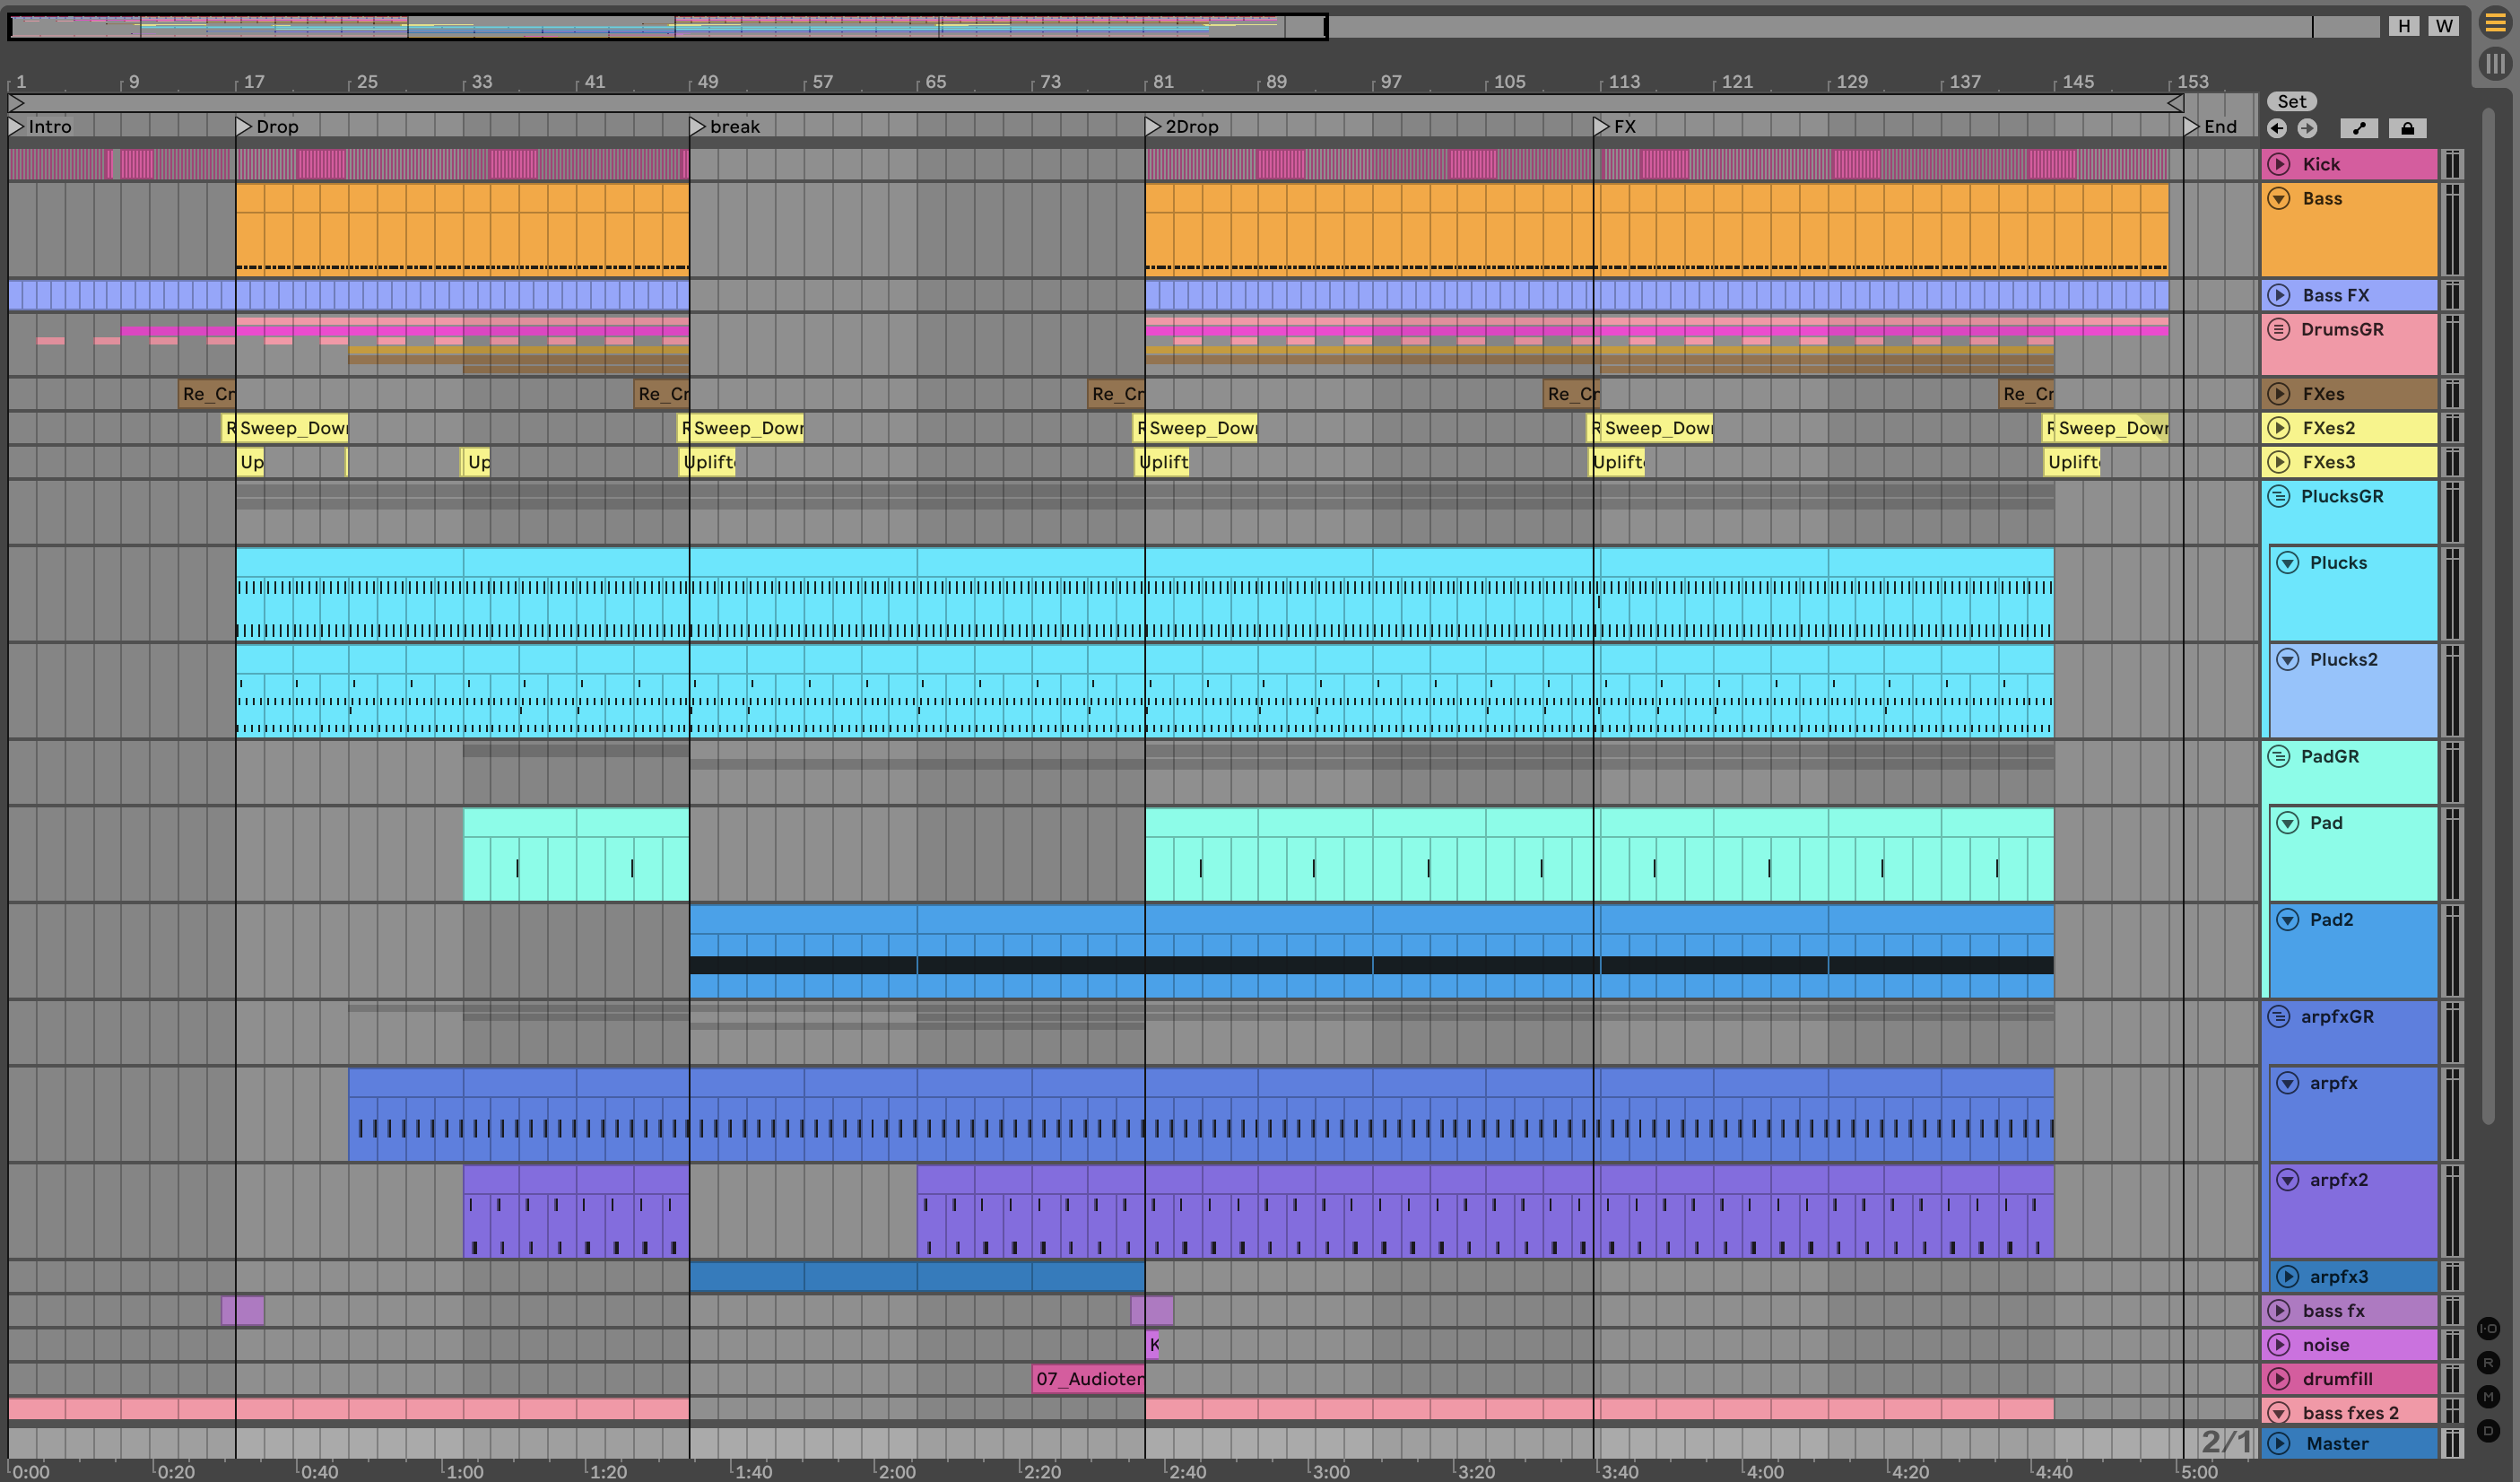The image size is (2520, 1482).
Task: Jump to the previous locator with the left arrow
Action: tap(2277, 128)
